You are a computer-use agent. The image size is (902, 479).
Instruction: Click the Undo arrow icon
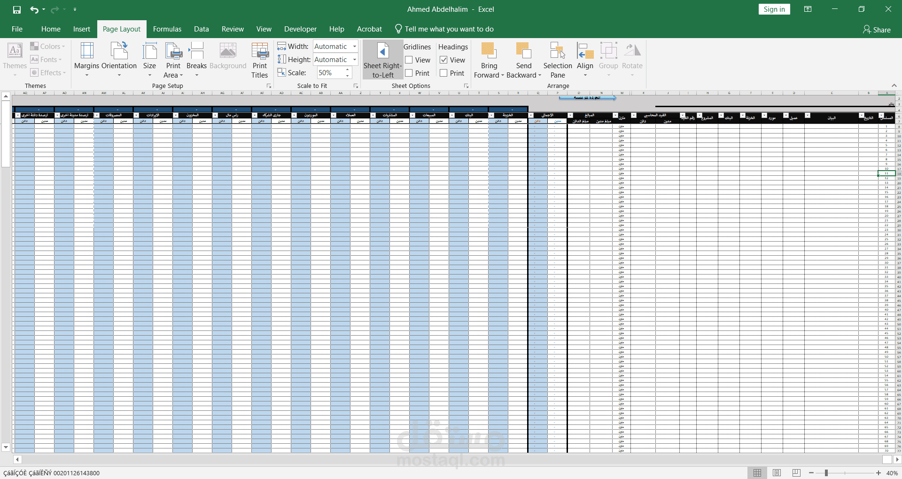tap(34, 9)
